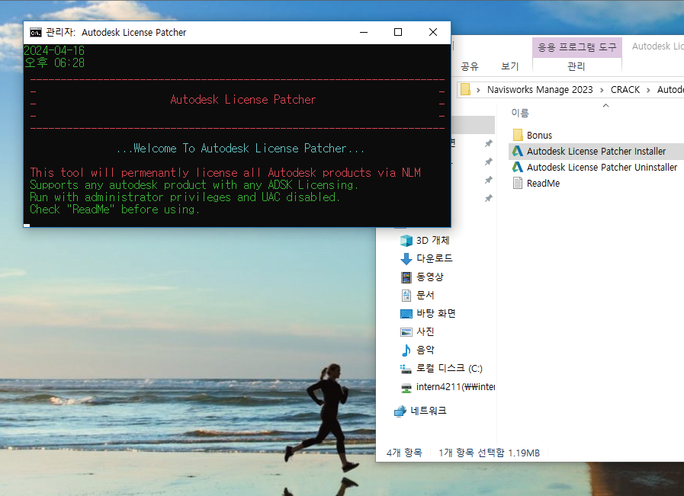Go to Navisworks Manage 2023 in the breadcrumb
This screenshot has width=684, height=496.
click(540, 90)
